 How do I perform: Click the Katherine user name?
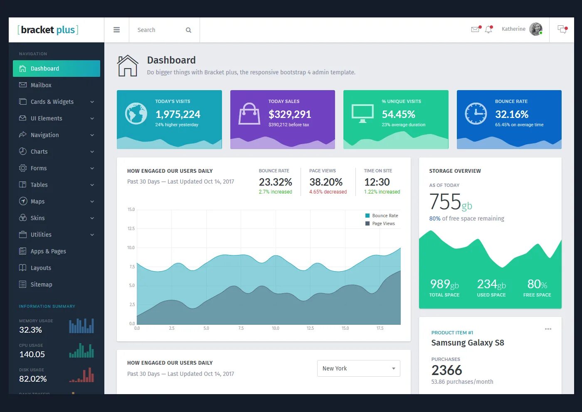pos(513,29)
